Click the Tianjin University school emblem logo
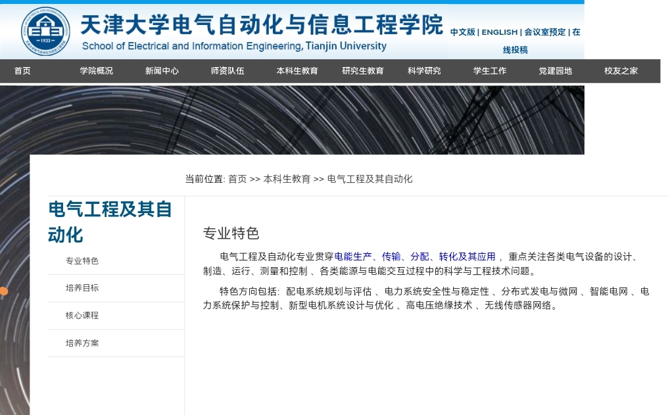Viewport: 668px width, 415px height. click(45, 30)
